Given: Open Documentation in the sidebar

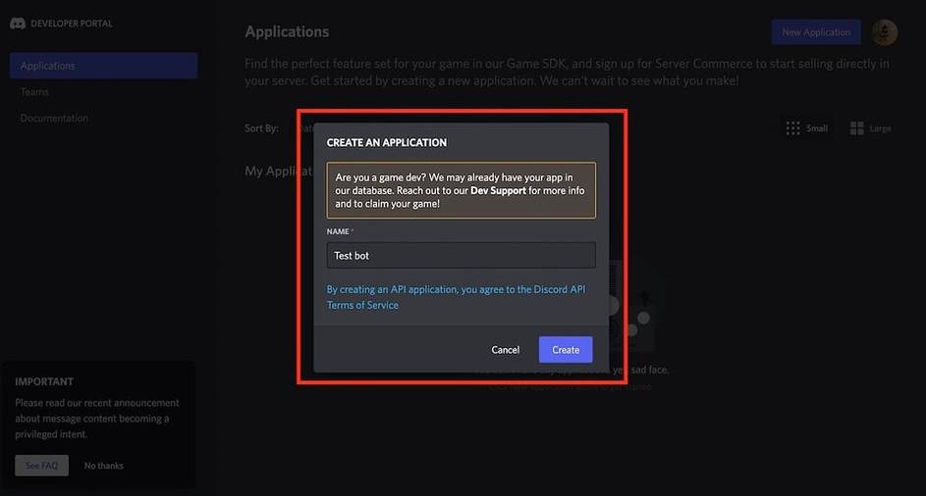Looking at the screenshot, I should [54, 119].
